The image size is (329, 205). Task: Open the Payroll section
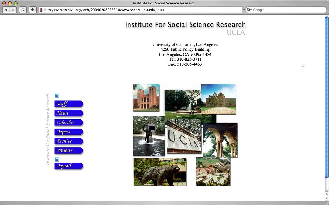point(68,166)
